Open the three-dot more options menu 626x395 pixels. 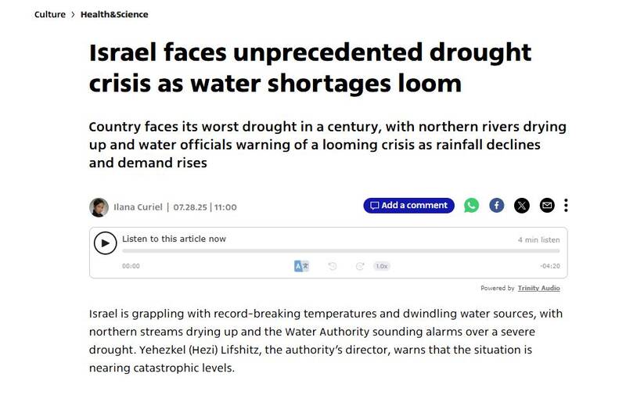[x=566, y=206]
